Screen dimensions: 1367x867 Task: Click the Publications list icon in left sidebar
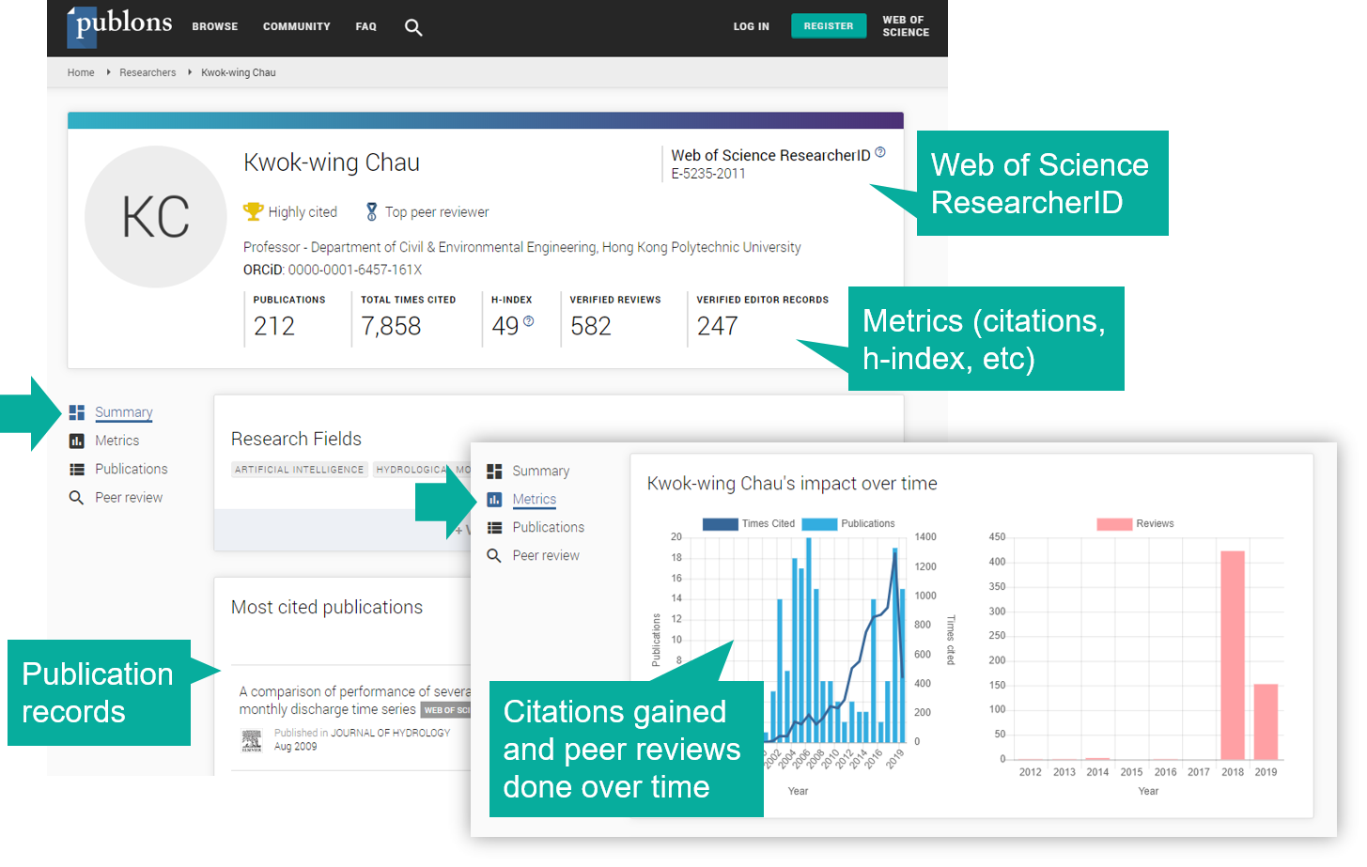[x=77, y=469]
